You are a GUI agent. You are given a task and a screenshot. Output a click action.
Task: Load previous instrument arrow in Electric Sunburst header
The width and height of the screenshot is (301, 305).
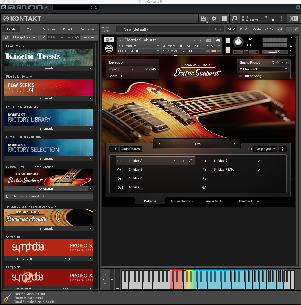pyautogui.click(x=195, y=40)
